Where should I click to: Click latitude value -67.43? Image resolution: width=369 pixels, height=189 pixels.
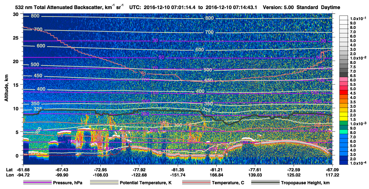tap(62, 170)
